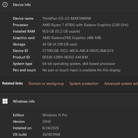Click the 8/24/2026 install date
138x138 pixels.
pos(50,128)
